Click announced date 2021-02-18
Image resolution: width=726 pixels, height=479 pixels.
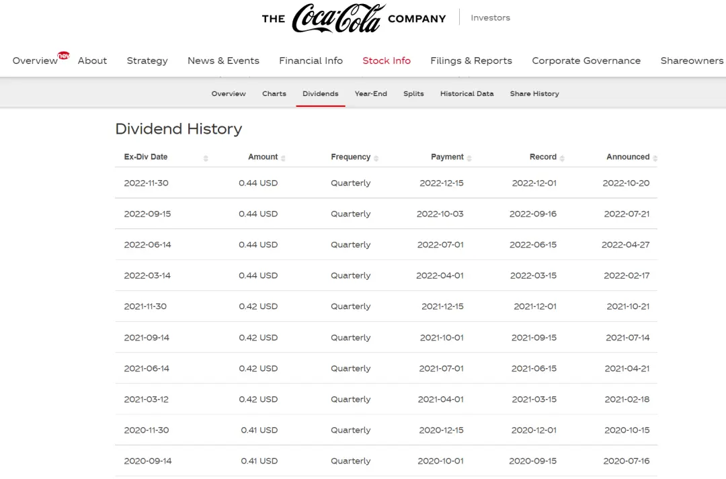627,399
